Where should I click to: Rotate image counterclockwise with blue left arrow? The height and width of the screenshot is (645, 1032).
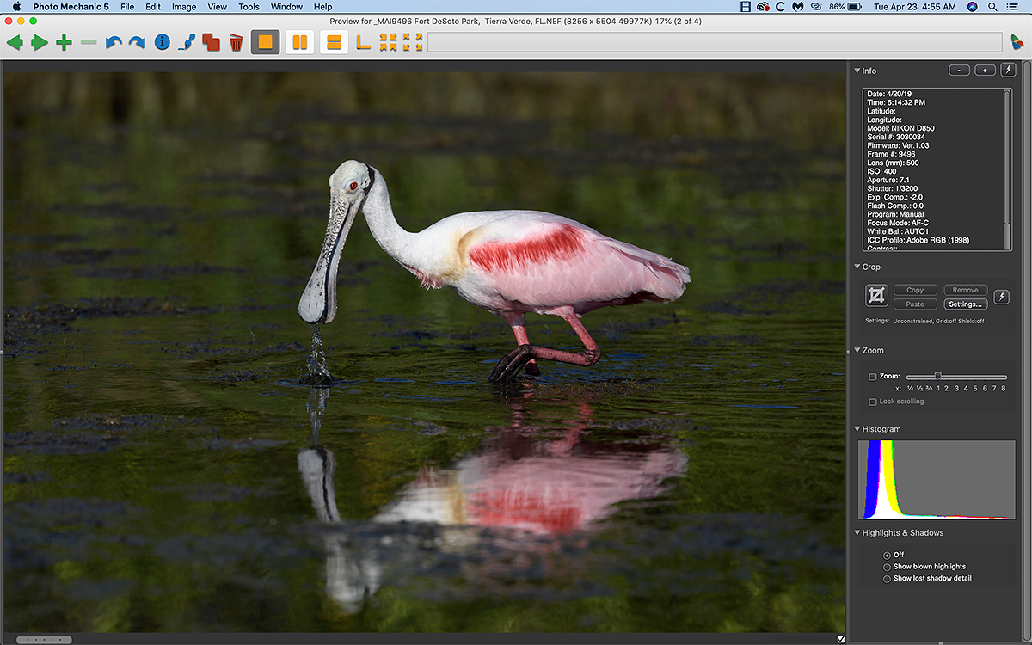tap(114, 42)
